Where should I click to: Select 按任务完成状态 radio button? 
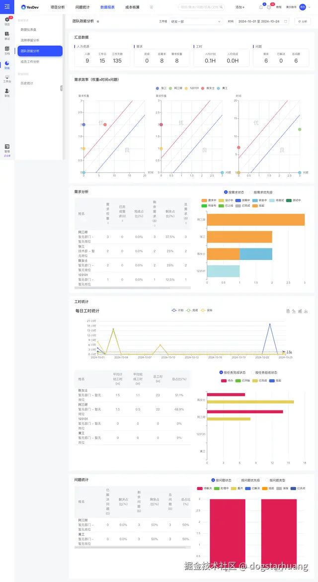(222, 372)
